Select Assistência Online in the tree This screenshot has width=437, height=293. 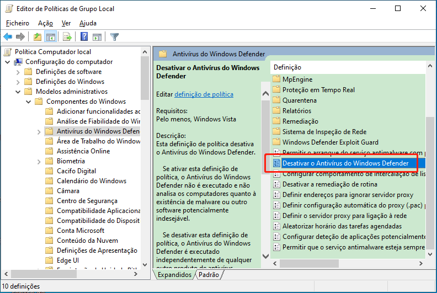pyautogui.click(x=83, y=151)
